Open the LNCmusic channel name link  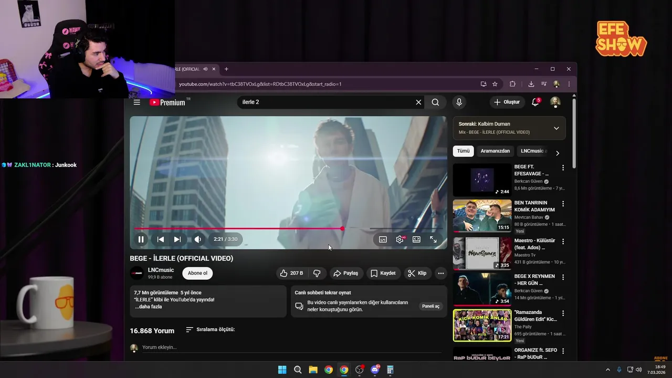coord(161,270)
